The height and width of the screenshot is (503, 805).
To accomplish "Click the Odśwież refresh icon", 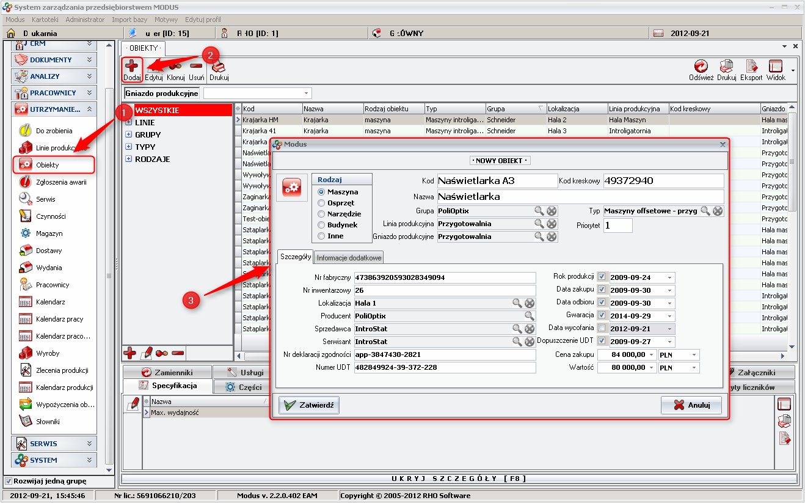I will (x=701, y=67).
